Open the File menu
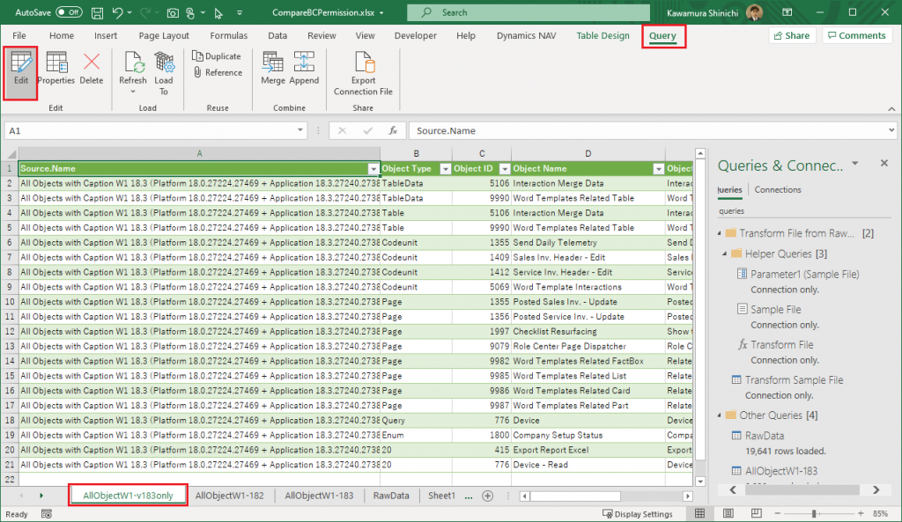 19,35
